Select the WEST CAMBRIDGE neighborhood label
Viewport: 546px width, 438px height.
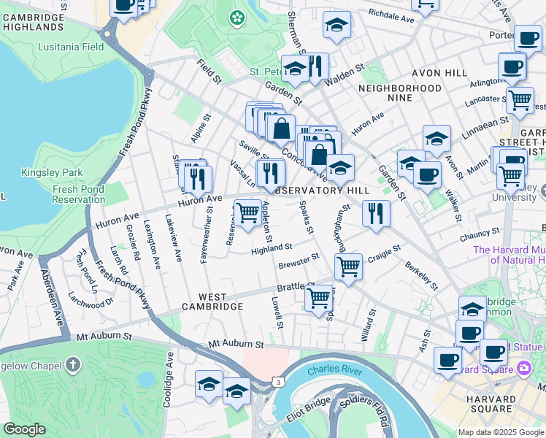tap(212, 302)
